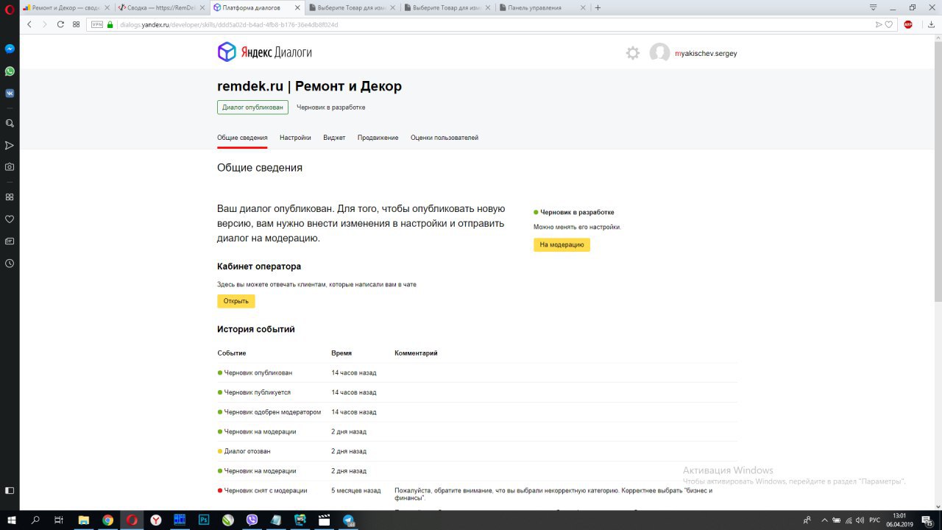Switch to the Сводка browser tab

(x=160, y=7)
